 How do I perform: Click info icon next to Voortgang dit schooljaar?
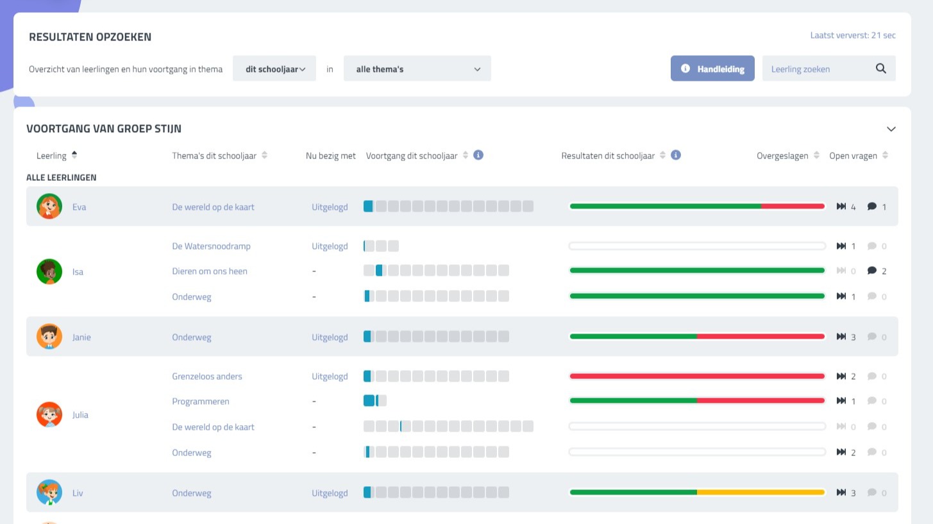click(x=478, y=155)
